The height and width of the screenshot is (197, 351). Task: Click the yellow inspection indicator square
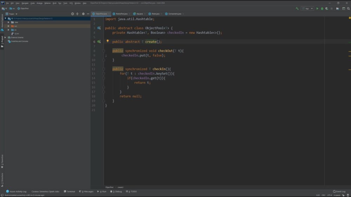click(x=350, y=18)
